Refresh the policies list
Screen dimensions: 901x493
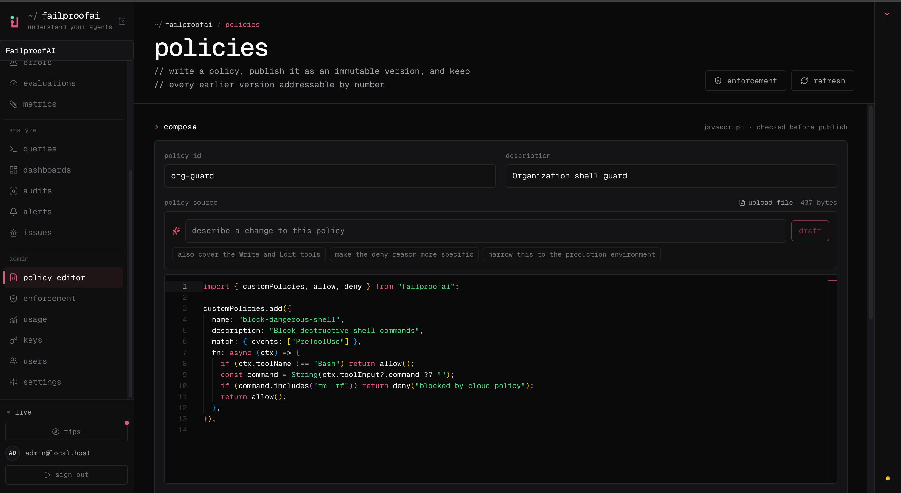(x=823, y=81)
